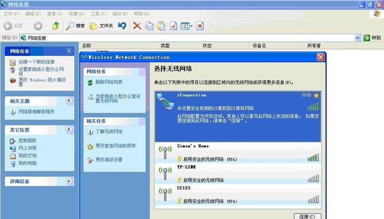This screenshot has width=384, height=219.
Task: Click the info icon beside 了解无线网络
Action: point(90,132)
